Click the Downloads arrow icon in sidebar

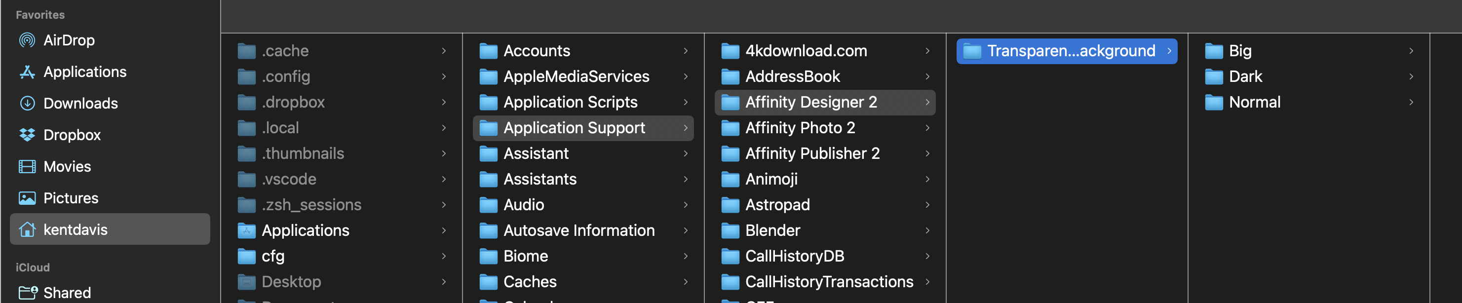click(x=27, y=103)
